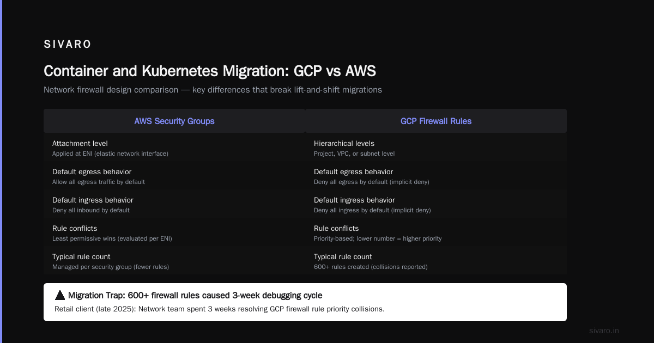The width and height of the screenshot is (654, 343).
Task: Select 'Priority-based; lower number = higher priority'
Action: coord(378,238)
